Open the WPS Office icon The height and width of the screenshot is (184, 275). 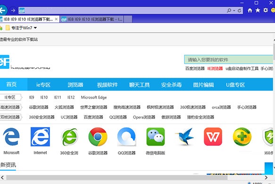[x=213, y=137]
